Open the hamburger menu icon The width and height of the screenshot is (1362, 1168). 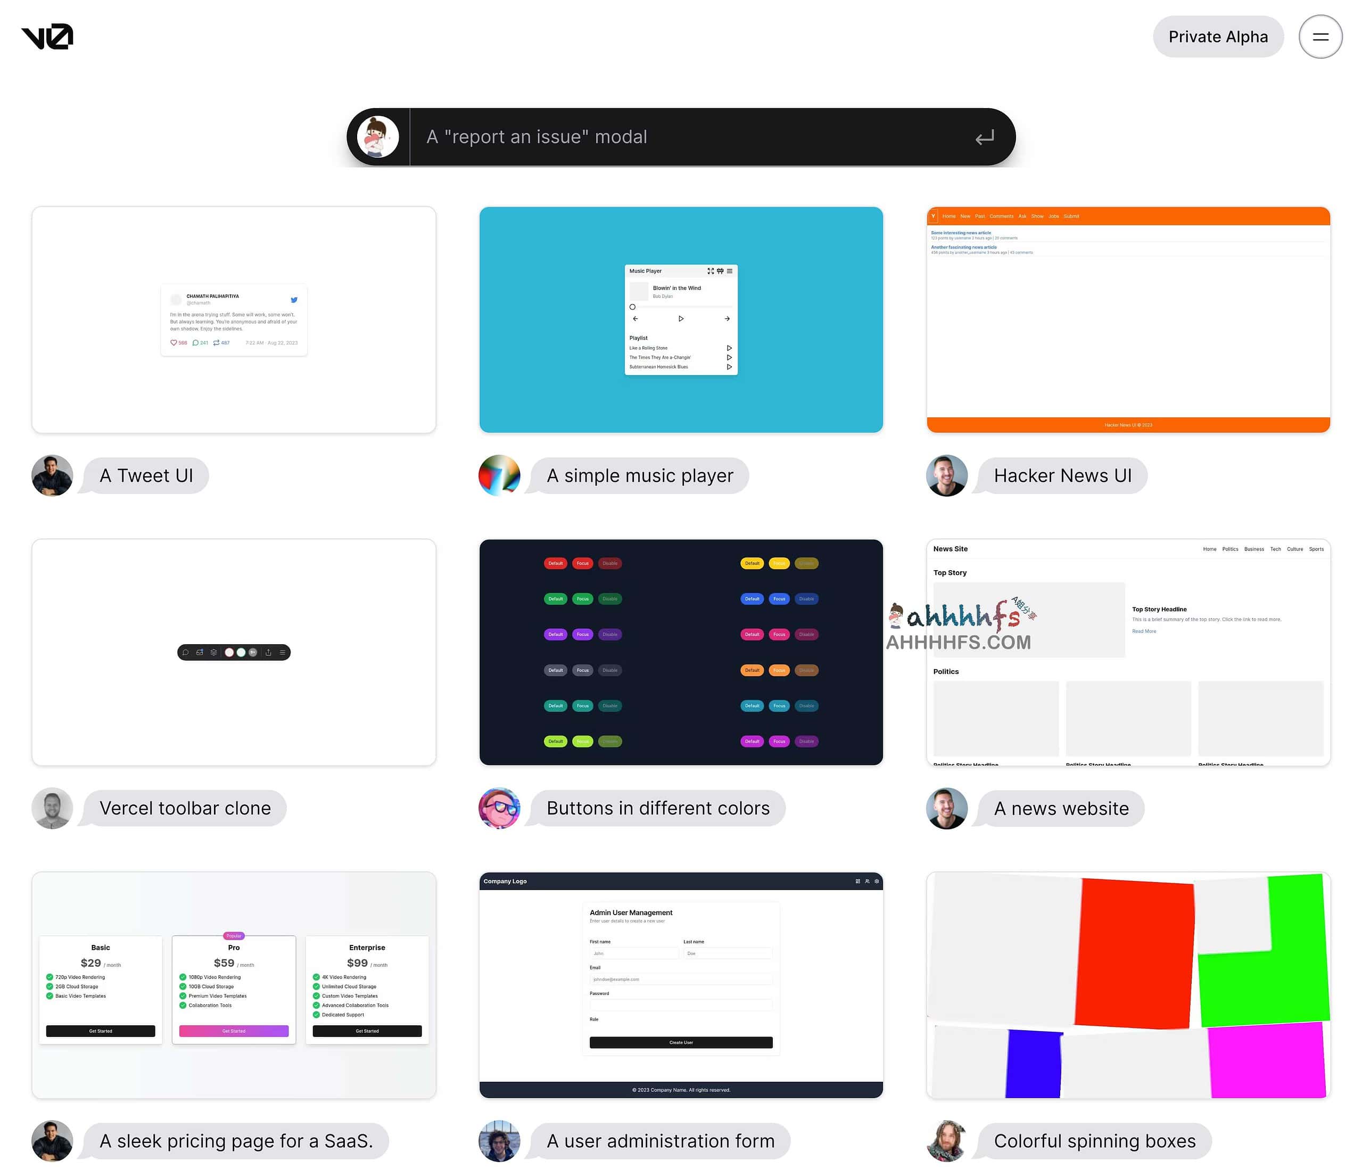(1320, 36)
